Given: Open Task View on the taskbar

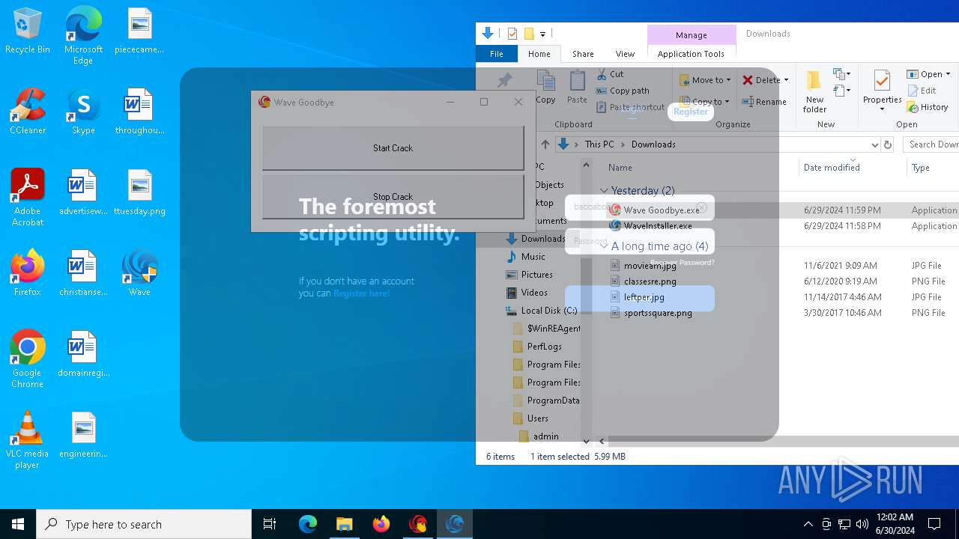Looking at the screenshot, I should (270, 524).
